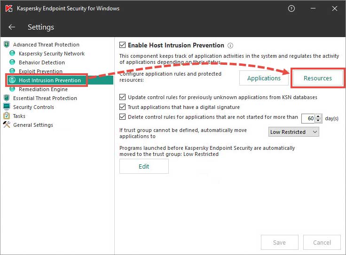This screenshot has height=255, width=346.
Task: Select Host Intrusion Prevention in sidebar
Action: coord(50,80)
